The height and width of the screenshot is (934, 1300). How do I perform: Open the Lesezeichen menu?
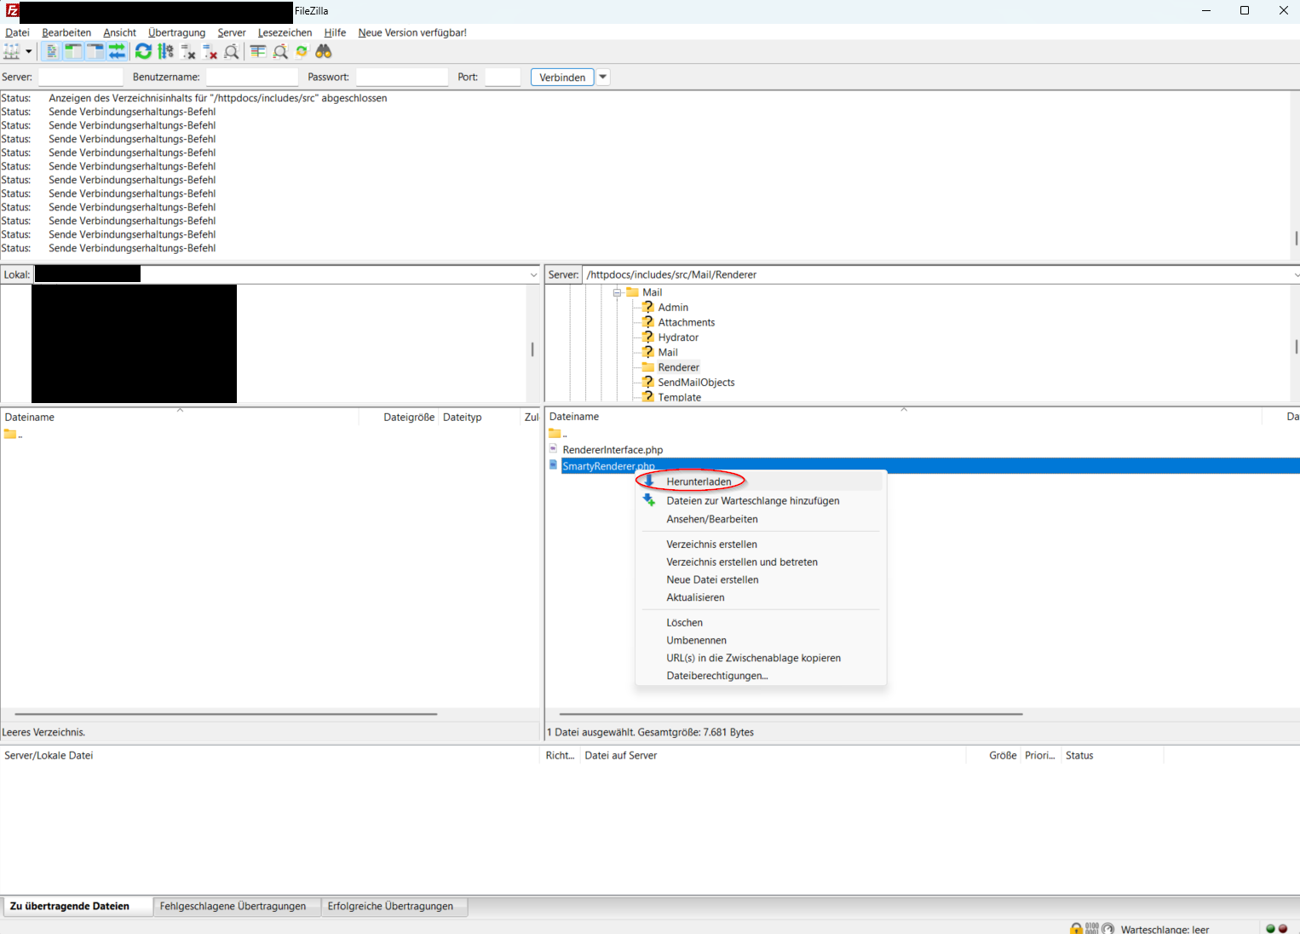pos(285,32)
